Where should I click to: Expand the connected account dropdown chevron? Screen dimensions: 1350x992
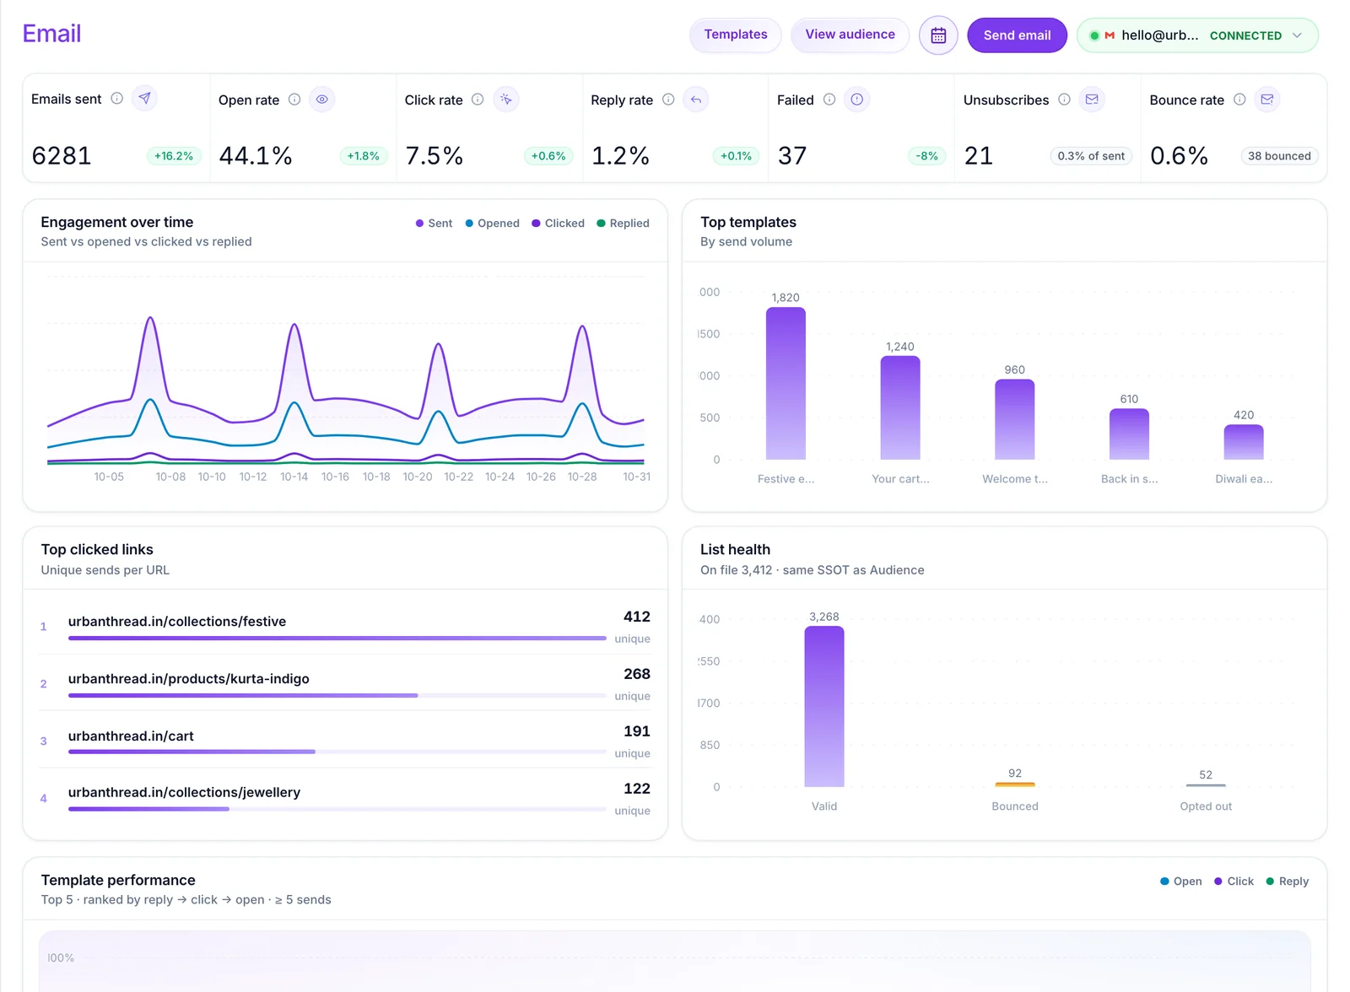click(1297, 35)
